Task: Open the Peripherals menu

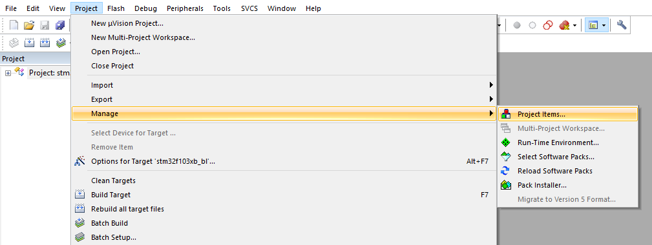Action: (185, 8)
